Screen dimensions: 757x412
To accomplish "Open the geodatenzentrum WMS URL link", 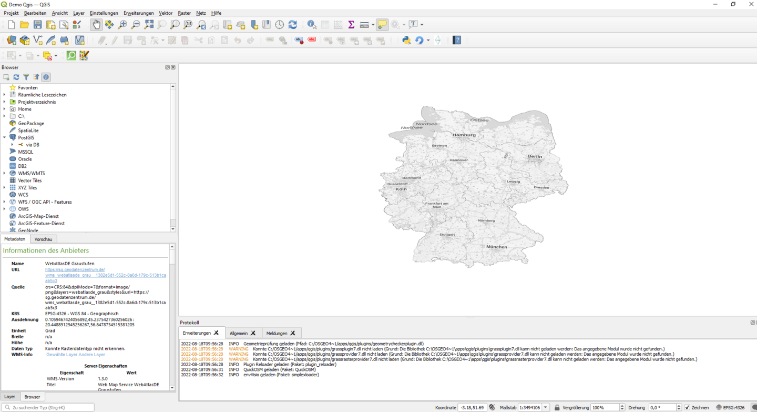I will (106, 275).
